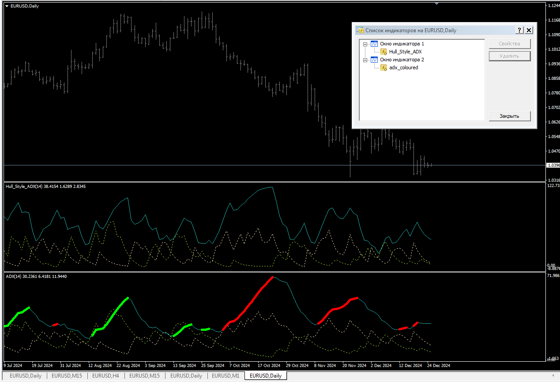Click the 71.986 scale value in the ADX window
Image resolution: width=560 pixels, height=382 pixels.
coord(553,276)
